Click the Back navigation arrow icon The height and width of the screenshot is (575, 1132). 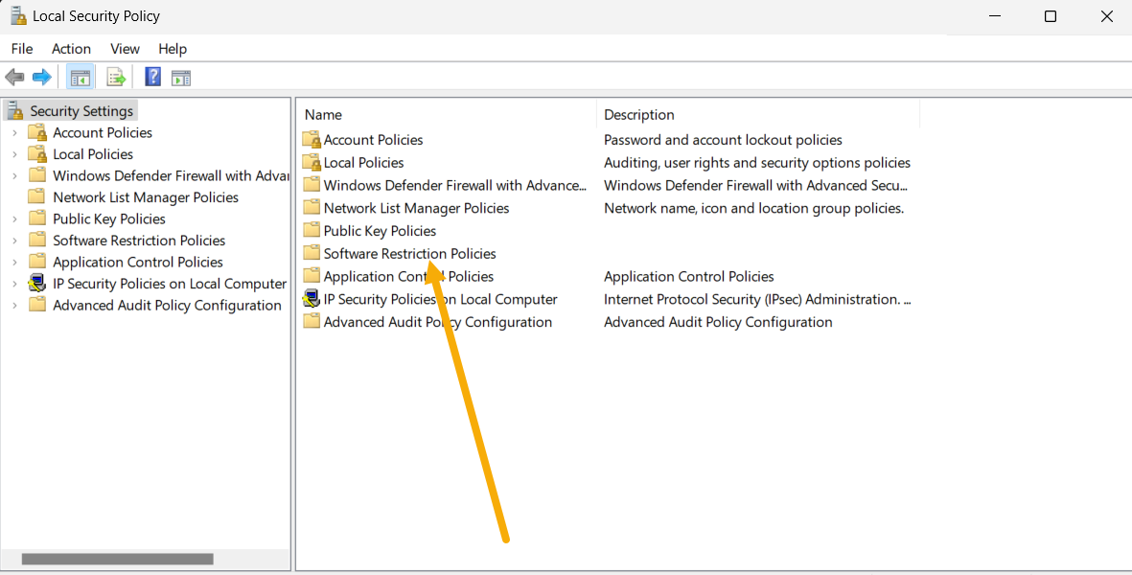[x=14, y=77]
